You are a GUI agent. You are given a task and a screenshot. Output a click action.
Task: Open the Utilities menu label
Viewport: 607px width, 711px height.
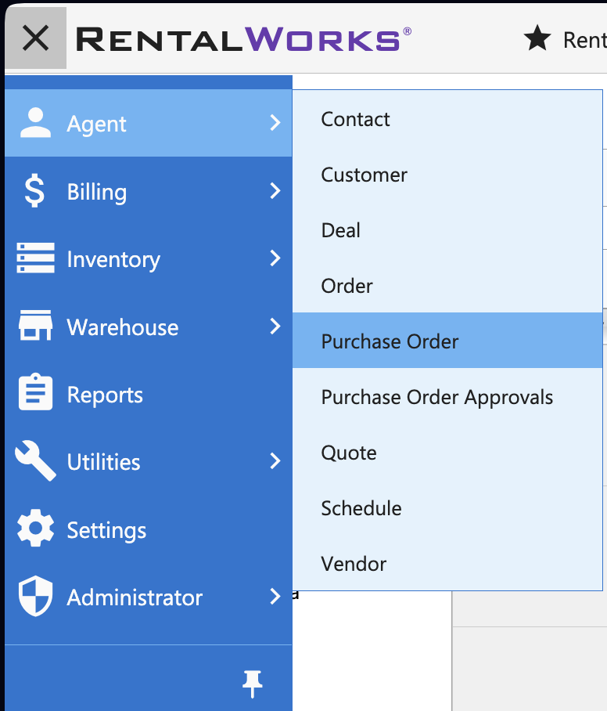(x=104, y=462)
